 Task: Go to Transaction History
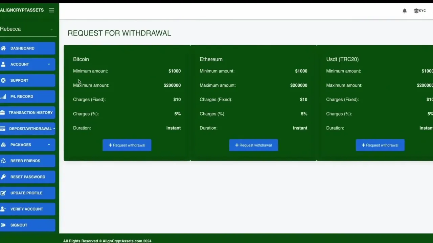[27, 112]
